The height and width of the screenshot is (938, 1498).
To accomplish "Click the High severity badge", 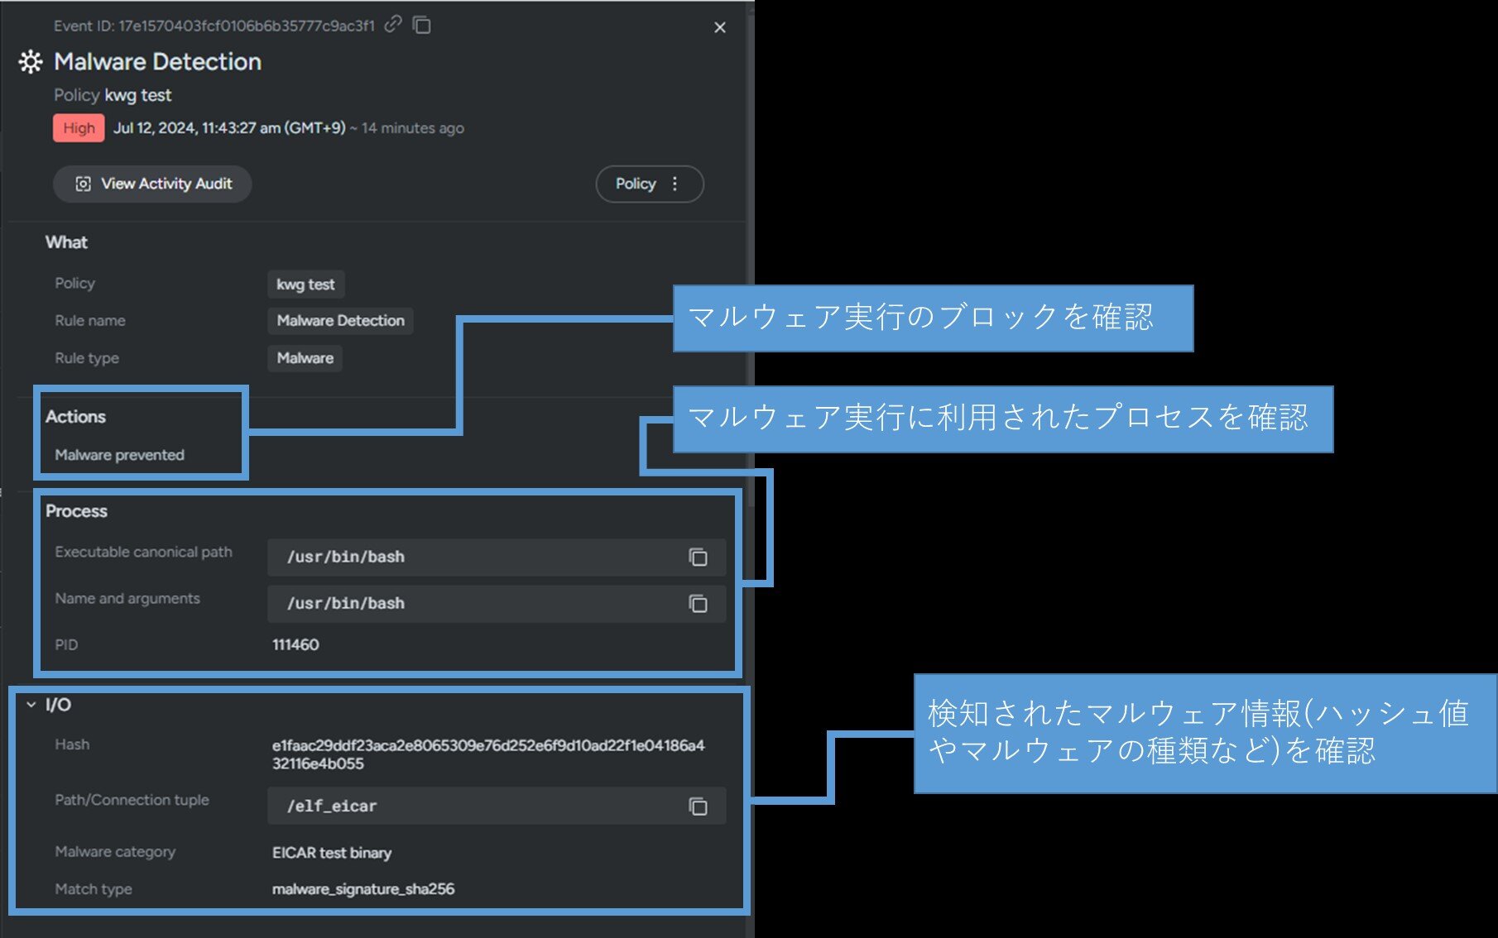I will coord(79,128).
